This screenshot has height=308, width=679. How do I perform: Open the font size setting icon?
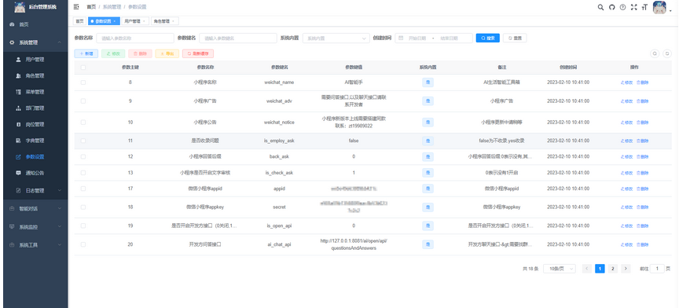[644, 7]
